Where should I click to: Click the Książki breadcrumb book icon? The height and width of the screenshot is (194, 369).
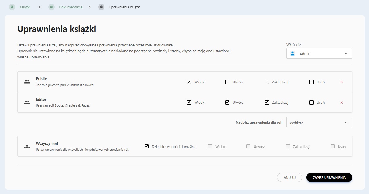tap(12, 7)
